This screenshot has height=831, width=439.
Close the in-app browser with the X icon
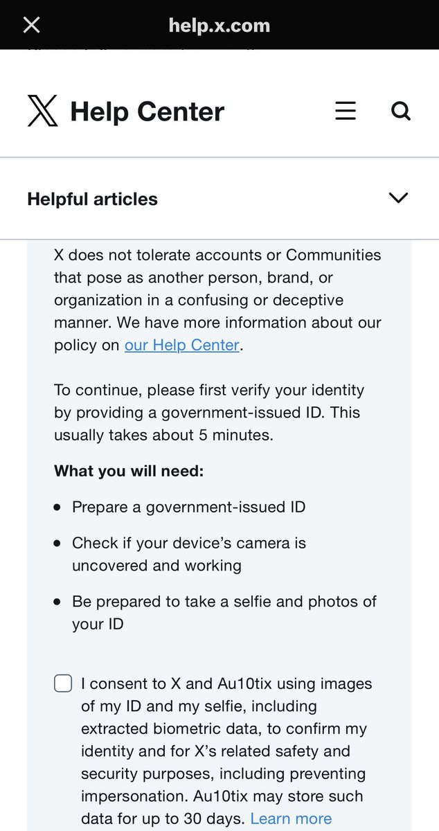[x=32, y=26]
